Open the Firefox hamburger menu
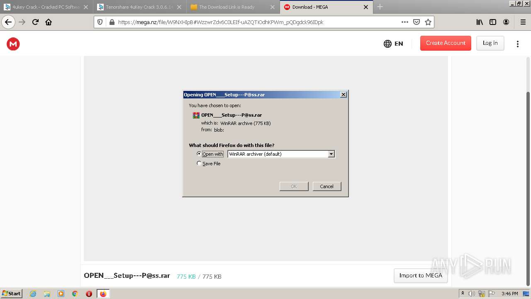The height and width of the screenshot is (299, 531). [x=523, y=22]
